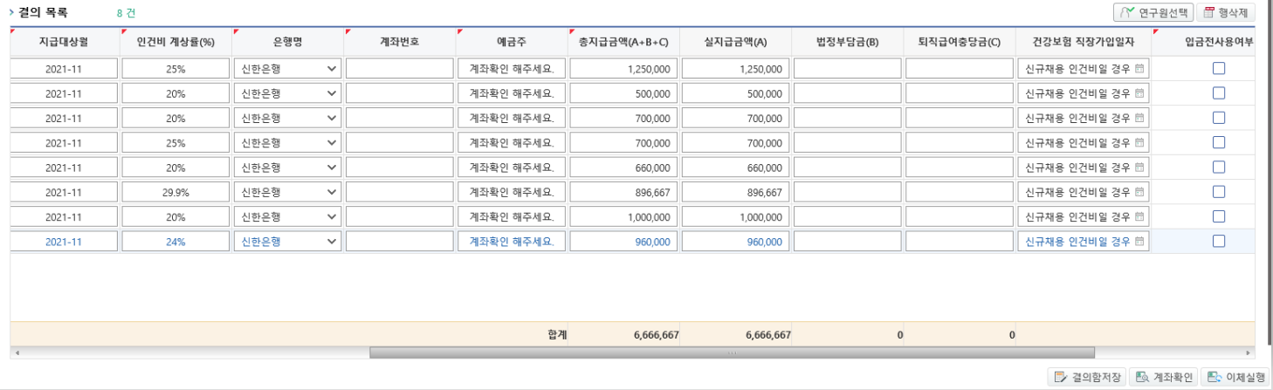
Task: Click the 은행명 column header
Action: (x=287, y=41)
